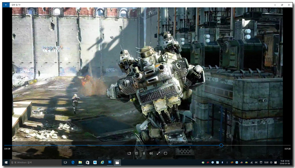The image size is (295, 168).
Task: Open Task View on the taskbar
Action: tap(65, 163)
